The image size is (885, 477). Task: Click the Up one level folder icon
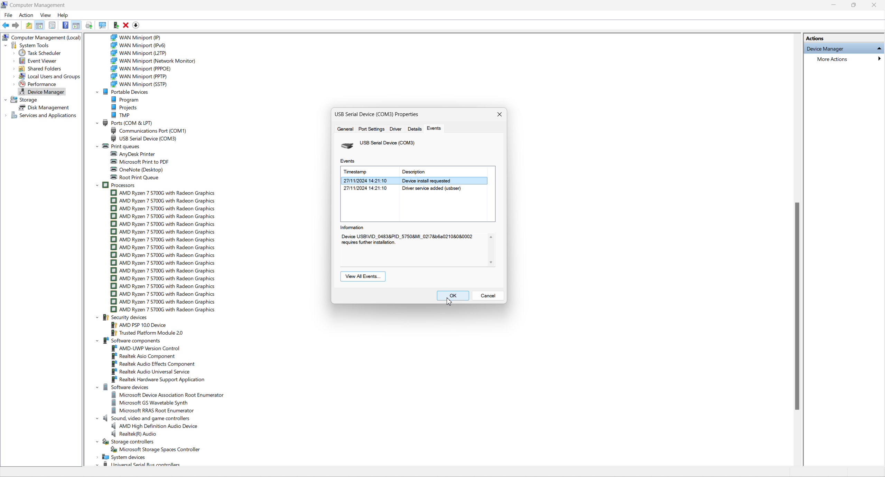point(29,25)
